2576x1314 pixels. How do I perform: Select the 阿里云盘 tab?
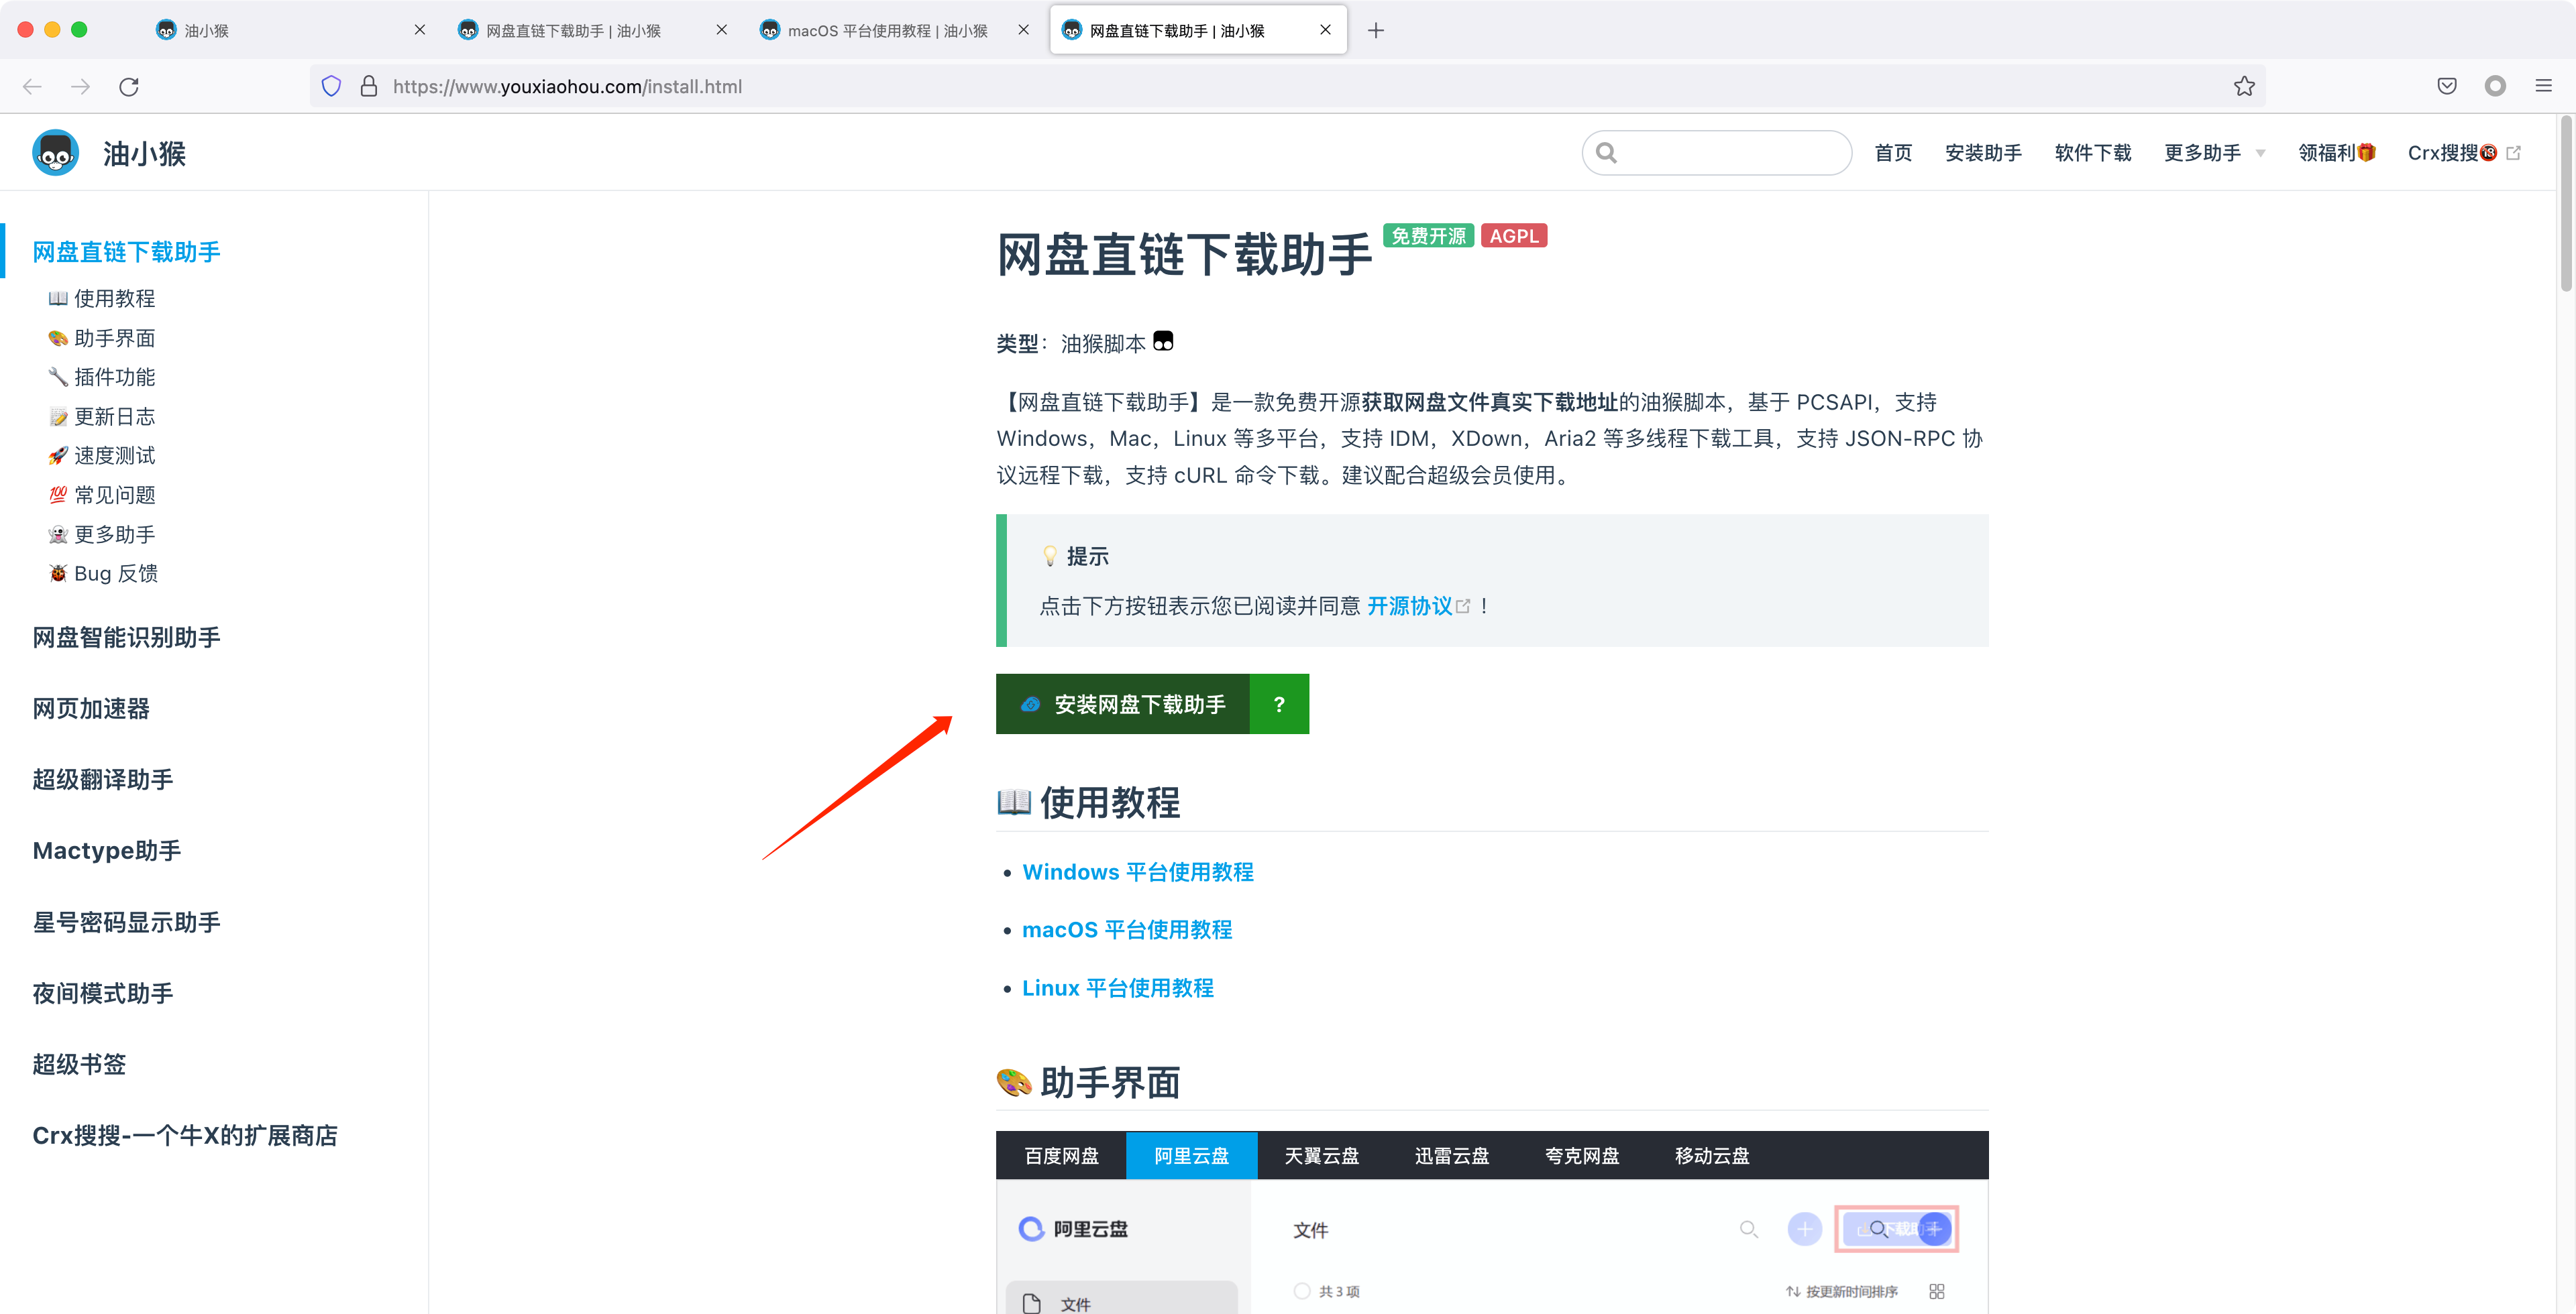point(1191,1156)
